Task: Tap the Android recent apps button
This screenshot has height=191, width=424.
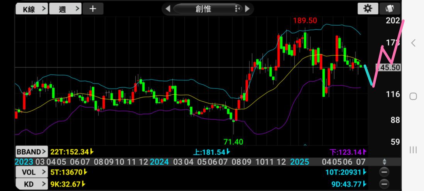Action: click(x=413, y=150)
